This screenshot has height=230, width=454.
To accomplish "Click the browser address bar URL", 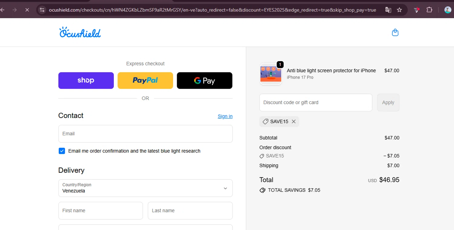I will point(212,10).
